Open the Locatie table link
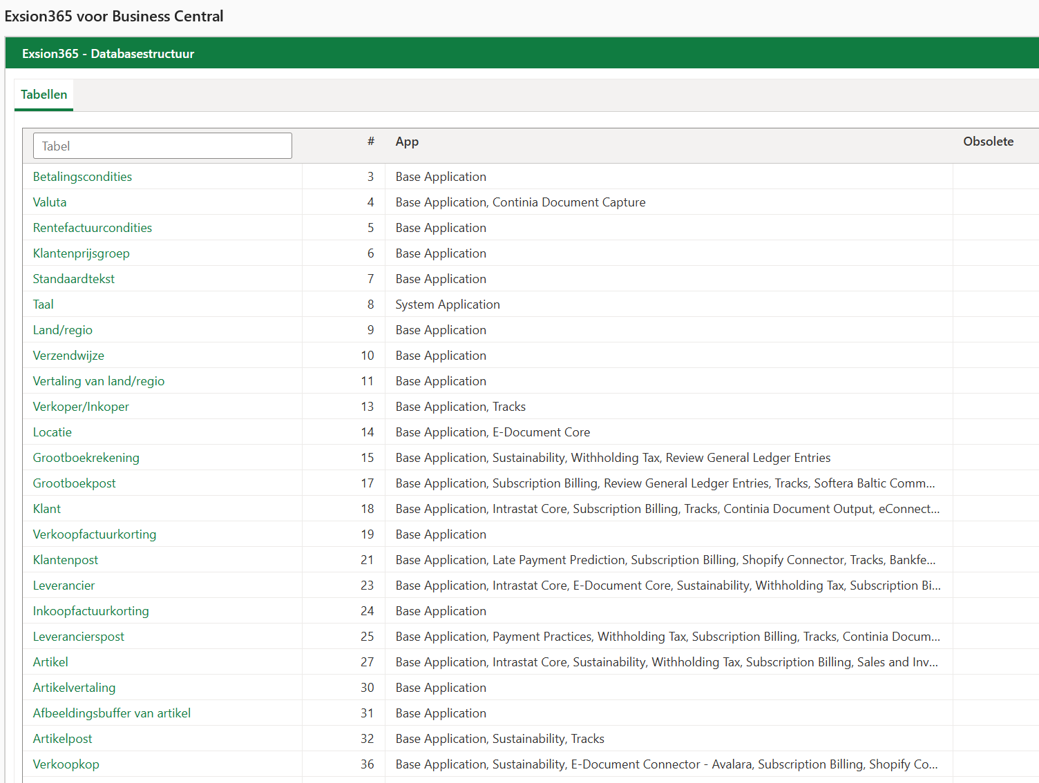The height and width of the screenshot is (783, 1039). [x=53, y=432]
